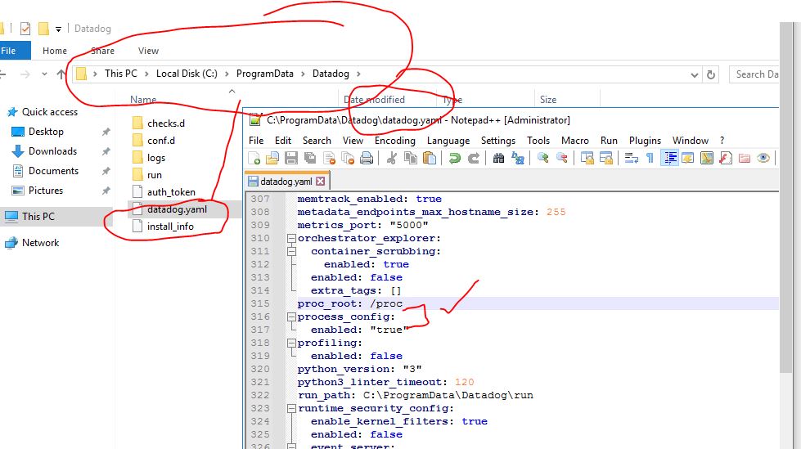The height and width of the screenshot is (449, 801).
Task: Click the File button in Explorer ribbon
Action: 10,51
